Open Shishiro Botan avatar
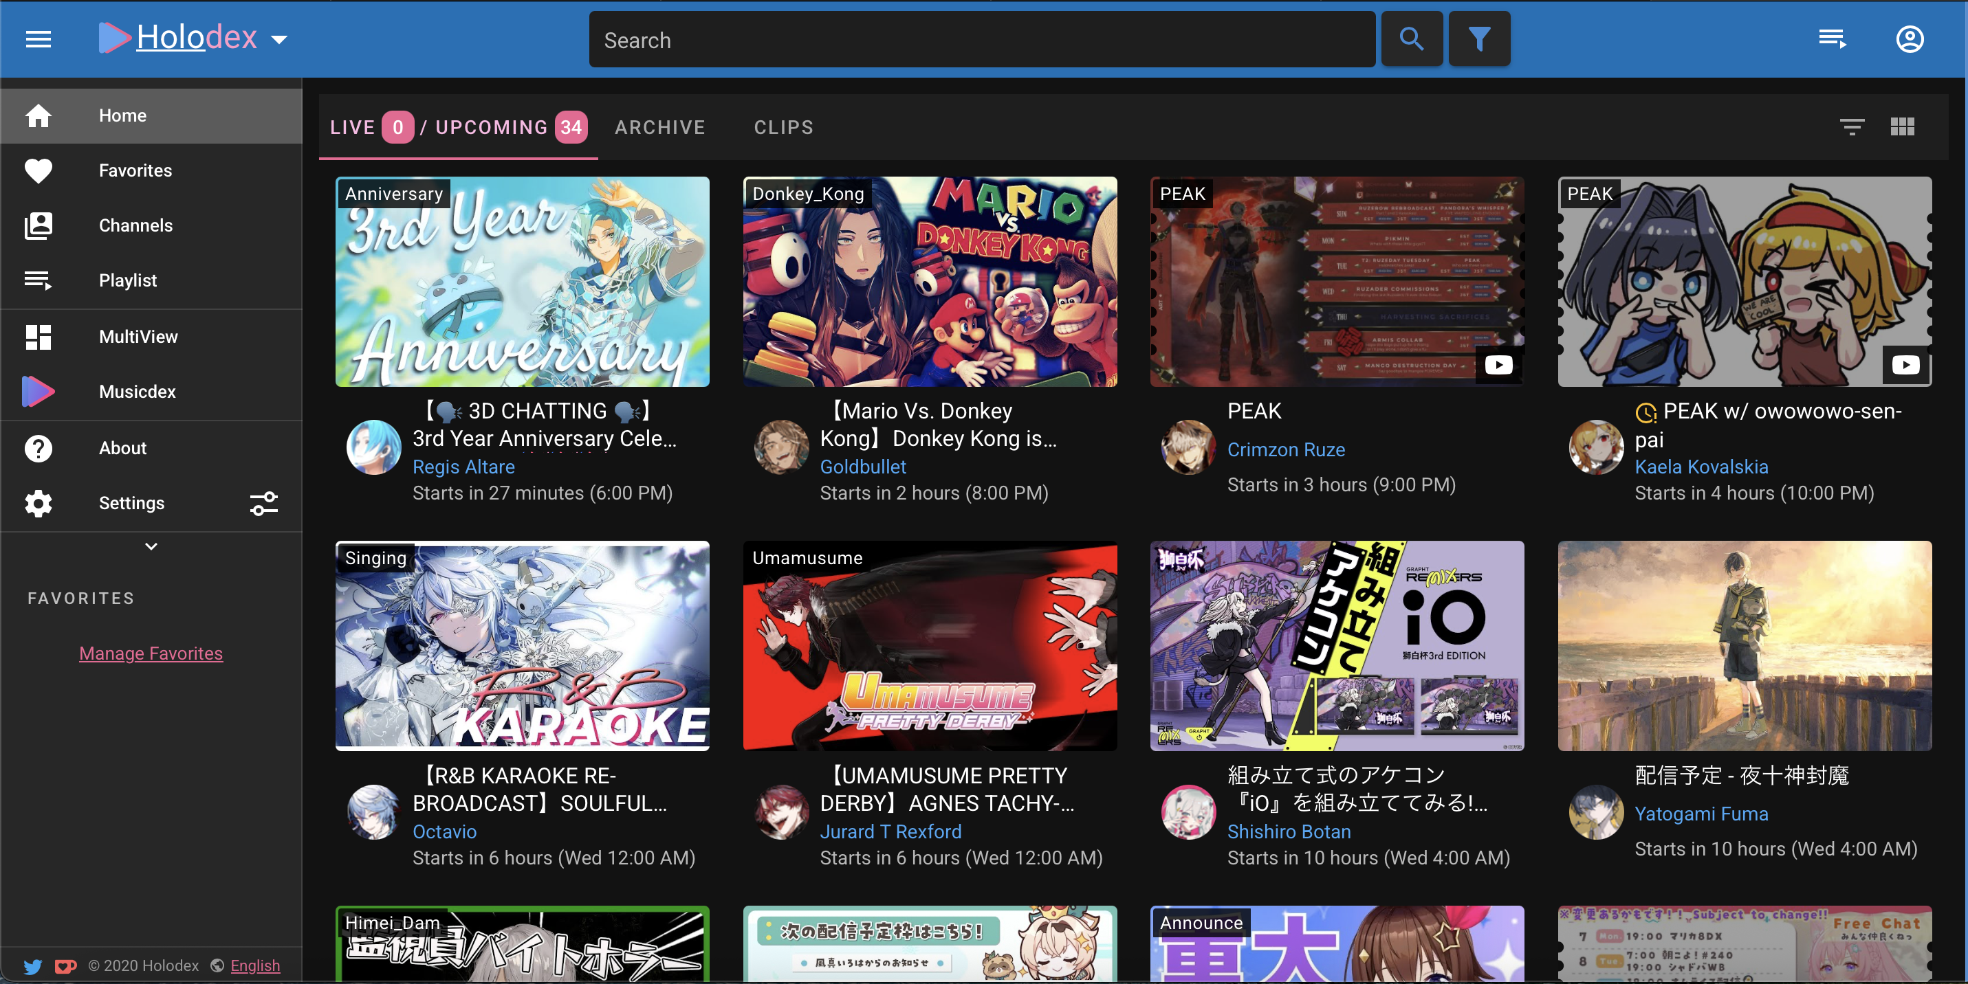1968x984 pixels. [1189, 812]
